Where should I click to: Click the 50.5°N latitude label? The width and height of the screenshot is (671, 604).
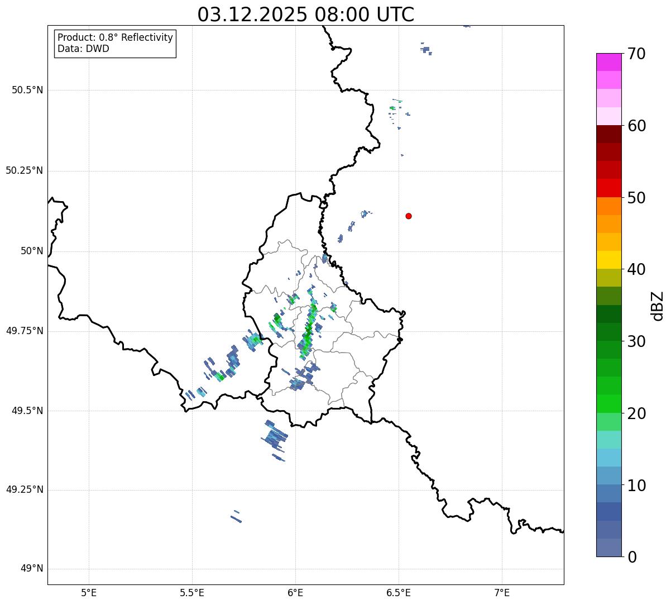tap(27, 90)
